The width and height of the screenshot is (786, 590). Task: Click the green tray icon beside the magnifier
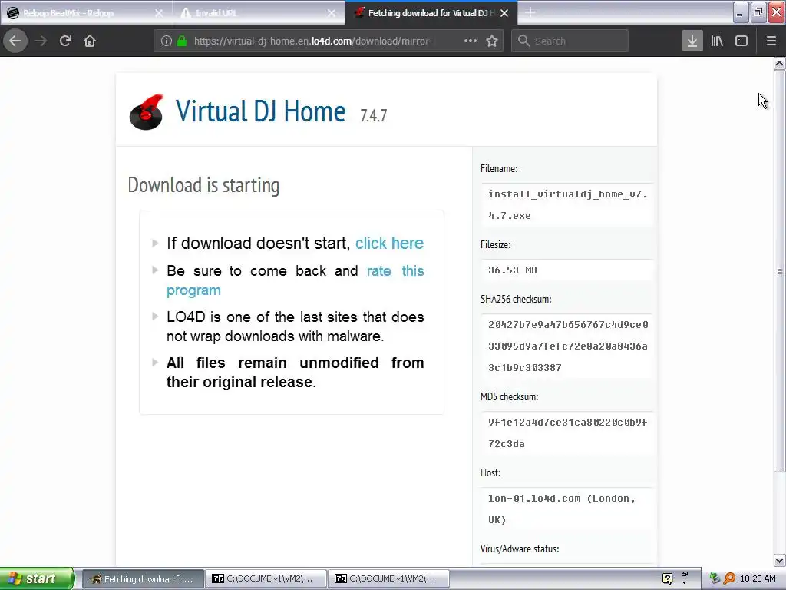(x=715, y=578)
